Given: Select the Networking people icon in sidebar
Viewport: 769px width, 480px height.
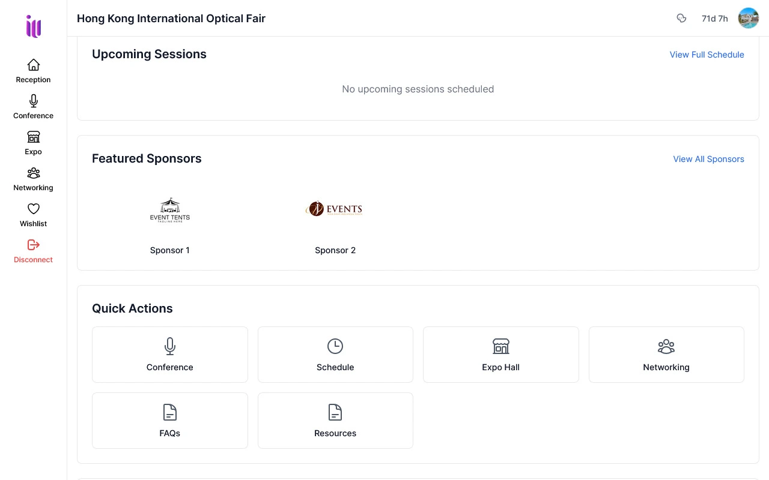Looking at the screenshot, I should [x=33, y=173].
